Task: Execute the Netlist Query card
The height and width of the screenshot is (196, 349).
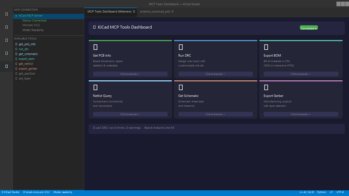Action: (130, 114)
